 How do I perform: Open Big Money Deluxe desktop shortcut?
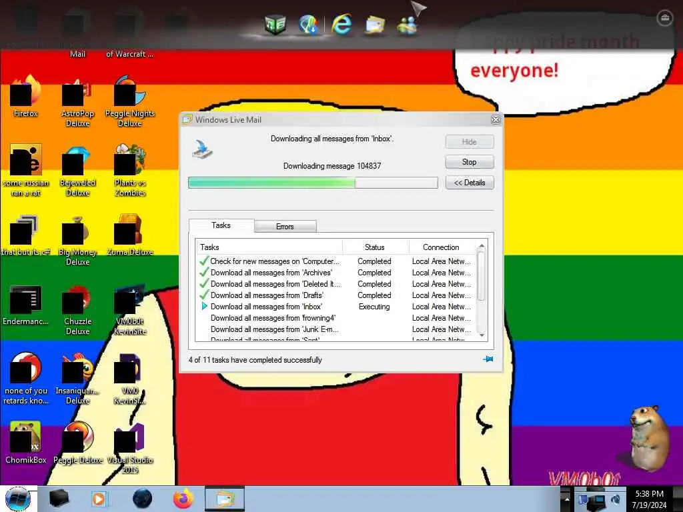click(x=77, y=240)
